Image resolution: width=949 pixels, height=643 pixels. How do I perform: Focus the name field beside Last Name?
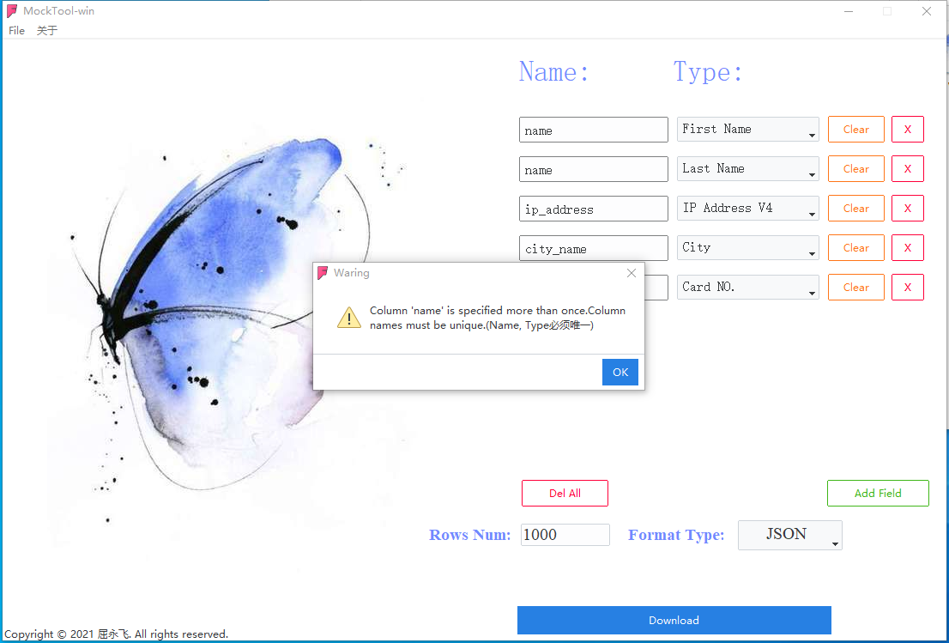point(593,169)
